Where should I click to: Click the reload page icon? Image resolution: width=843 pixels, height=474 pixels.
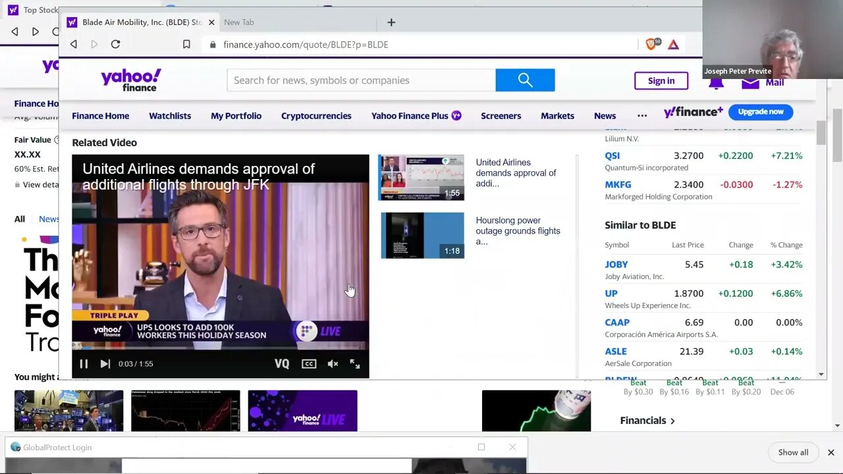point(115,44)
